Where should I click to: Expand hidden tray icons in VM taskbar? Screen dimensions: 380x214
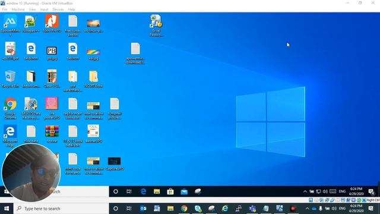pyautogui.click(x=305, y=191)
